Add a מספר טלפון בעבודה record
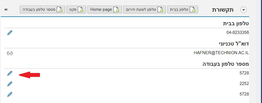Image resolution: width=262 pixels, height=103 pixels. tap(42, 9)
